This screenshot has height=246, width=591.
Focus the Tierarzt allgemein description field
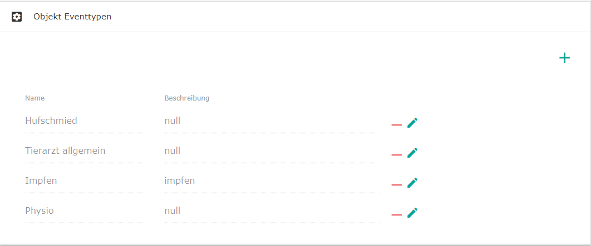[x=271, y=151]
